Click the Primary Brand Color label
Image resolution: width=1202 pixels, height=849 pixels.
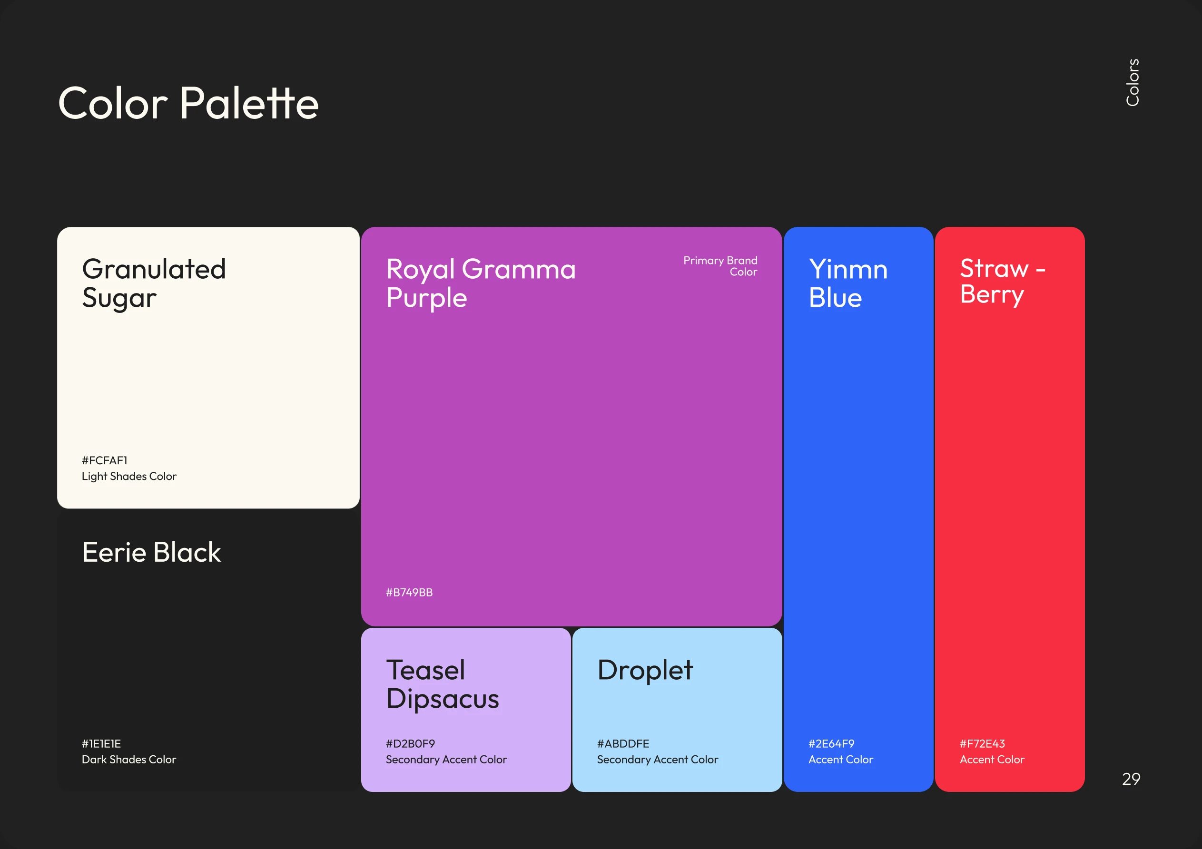pos(720,266)
